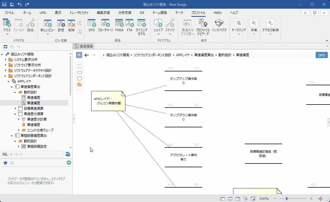Adjust the zoom slider handle

pyautogui.click(x=287, y=199)
